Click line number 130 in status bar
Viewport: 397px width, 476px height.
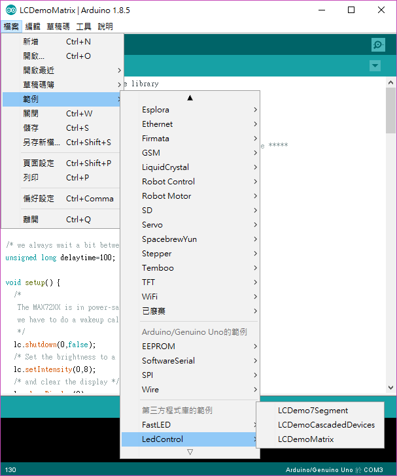[x=10, y=470]
